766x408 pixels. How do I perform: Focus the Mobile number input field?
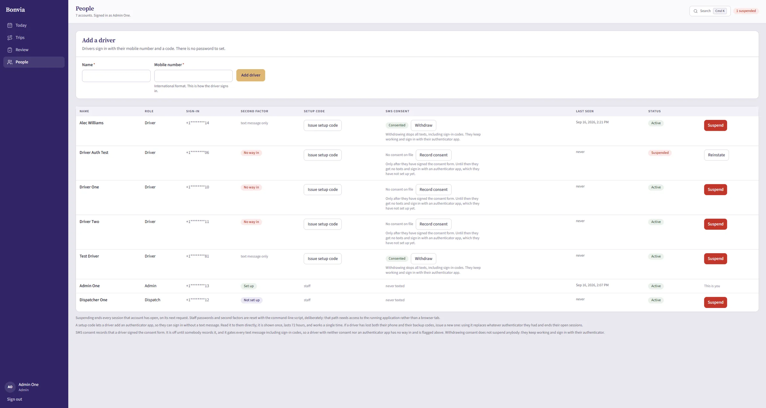(x=193, y=76)
